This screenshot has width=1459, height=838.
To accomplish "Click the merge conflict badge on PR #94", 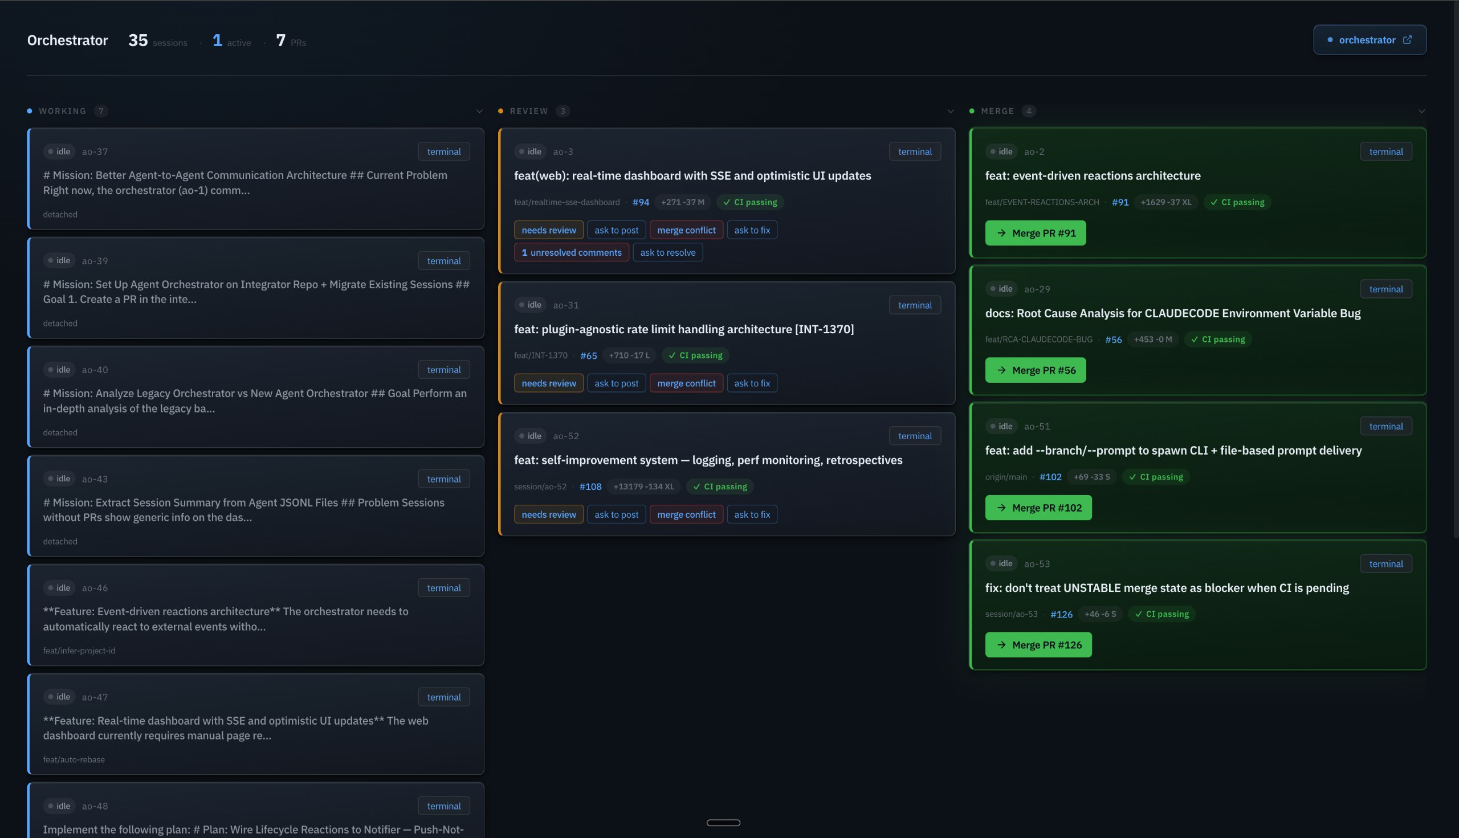I will coord(686,230).
